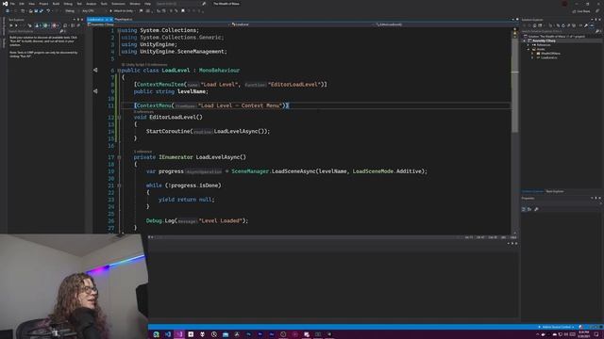Select LoadLevel.cs in Solution Explorer

548,57
